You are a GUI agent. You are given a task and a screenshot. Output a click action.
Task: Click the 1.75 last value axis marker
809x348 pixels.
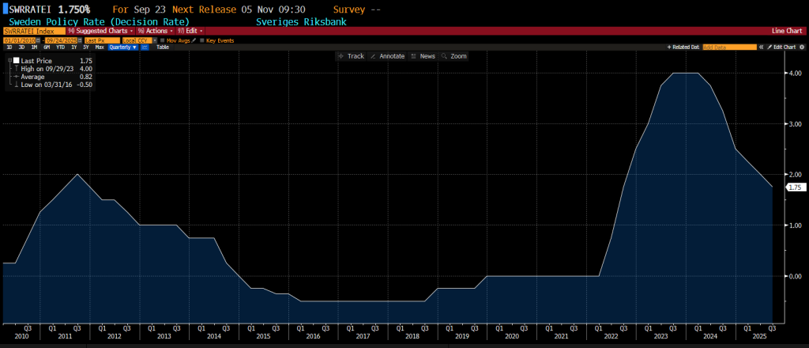(796, 187)
